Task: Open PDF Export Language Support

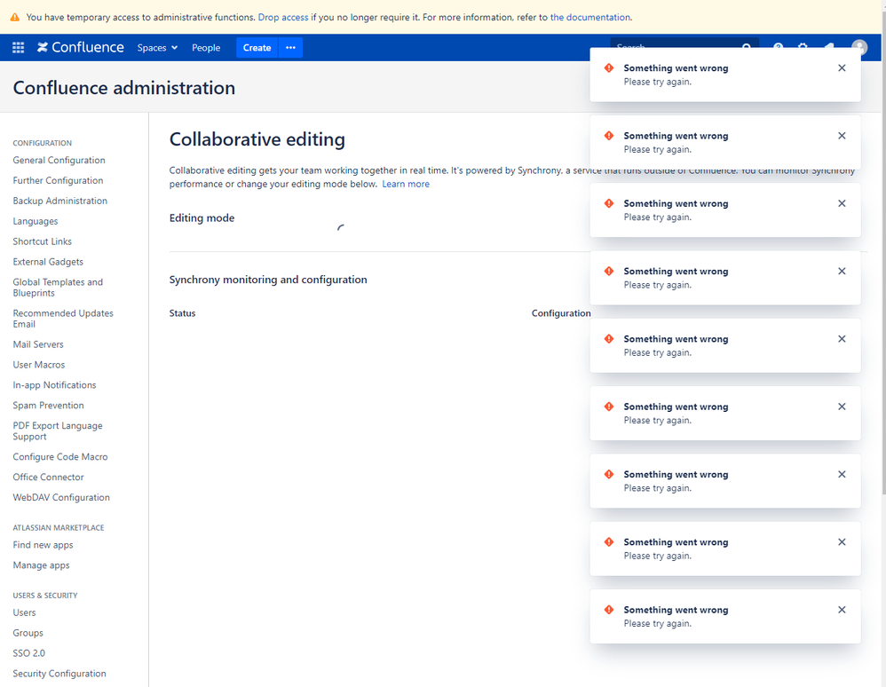Action: click(x=58, y=430)
